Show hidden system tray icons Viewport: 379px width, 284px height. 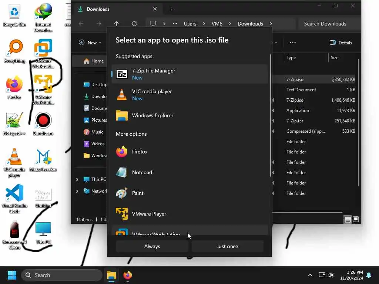click(310, 275)
